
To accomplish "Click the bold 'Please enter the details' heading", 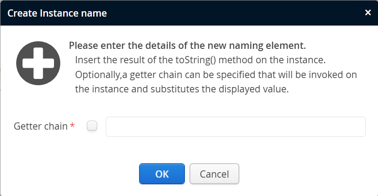I will 187,46.
